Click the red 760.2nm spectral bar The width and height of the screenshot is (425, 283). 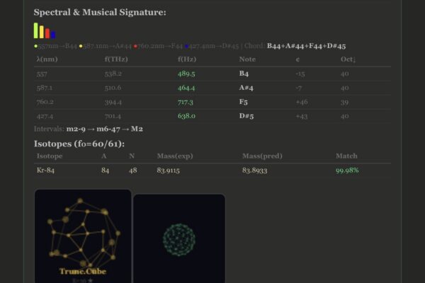tap(47, 33)
